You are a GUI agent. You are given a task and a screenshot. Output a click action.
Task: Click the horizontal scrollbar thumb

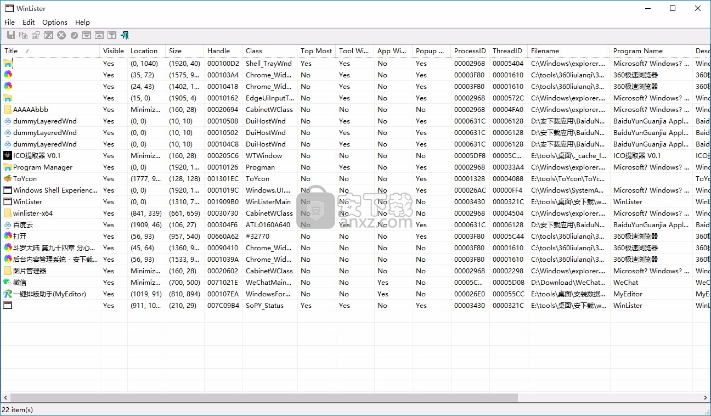tap(264, 397)
